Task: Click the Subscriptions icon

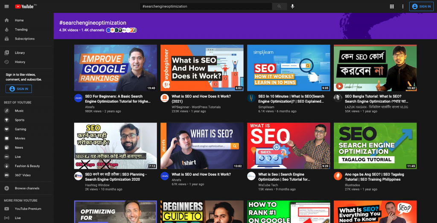Action: click(x=7, y=39)
